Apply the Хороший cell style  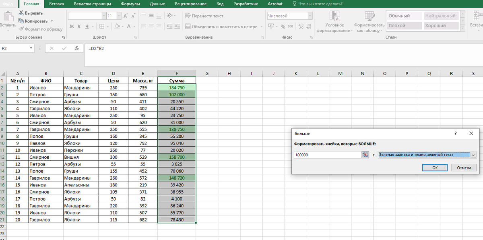[x=441, y=25]
